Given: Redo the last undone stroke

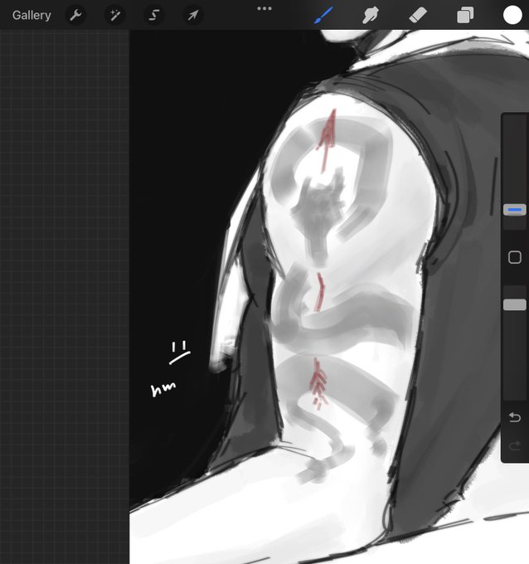Looking at the screenshot, I should [x=515, y=446].
